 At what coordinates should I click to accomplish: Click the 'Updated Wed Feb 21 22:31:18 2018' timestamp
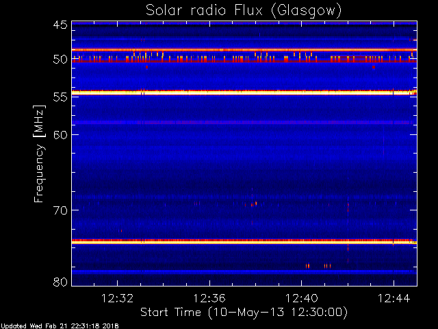pyautogui.click(x=60, y=326)
